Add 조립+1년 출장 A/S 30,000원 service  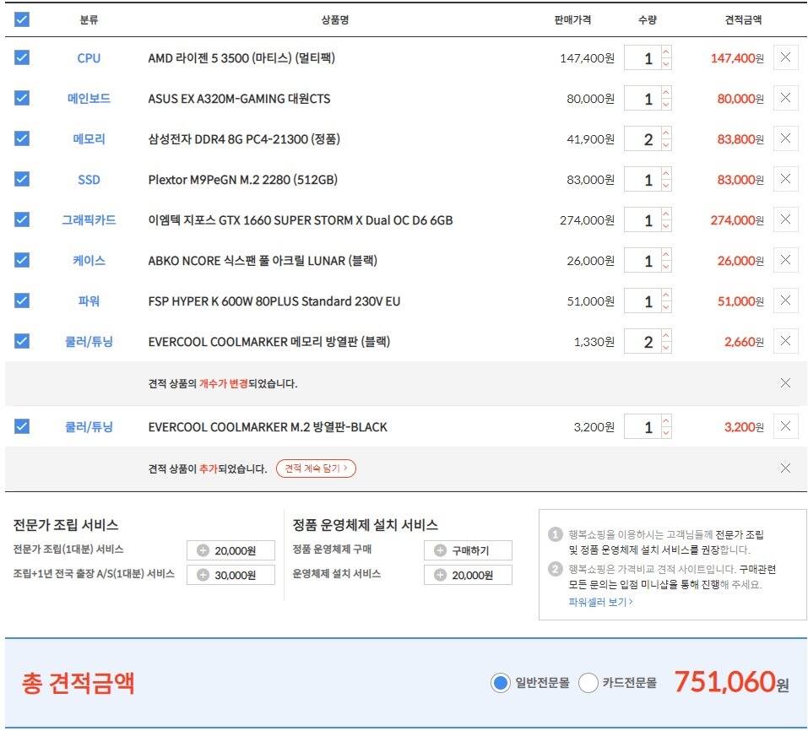[x=230, y=575]
